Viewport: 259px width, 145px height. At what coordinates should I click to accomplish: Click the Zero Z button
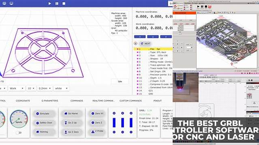(97, 123)
